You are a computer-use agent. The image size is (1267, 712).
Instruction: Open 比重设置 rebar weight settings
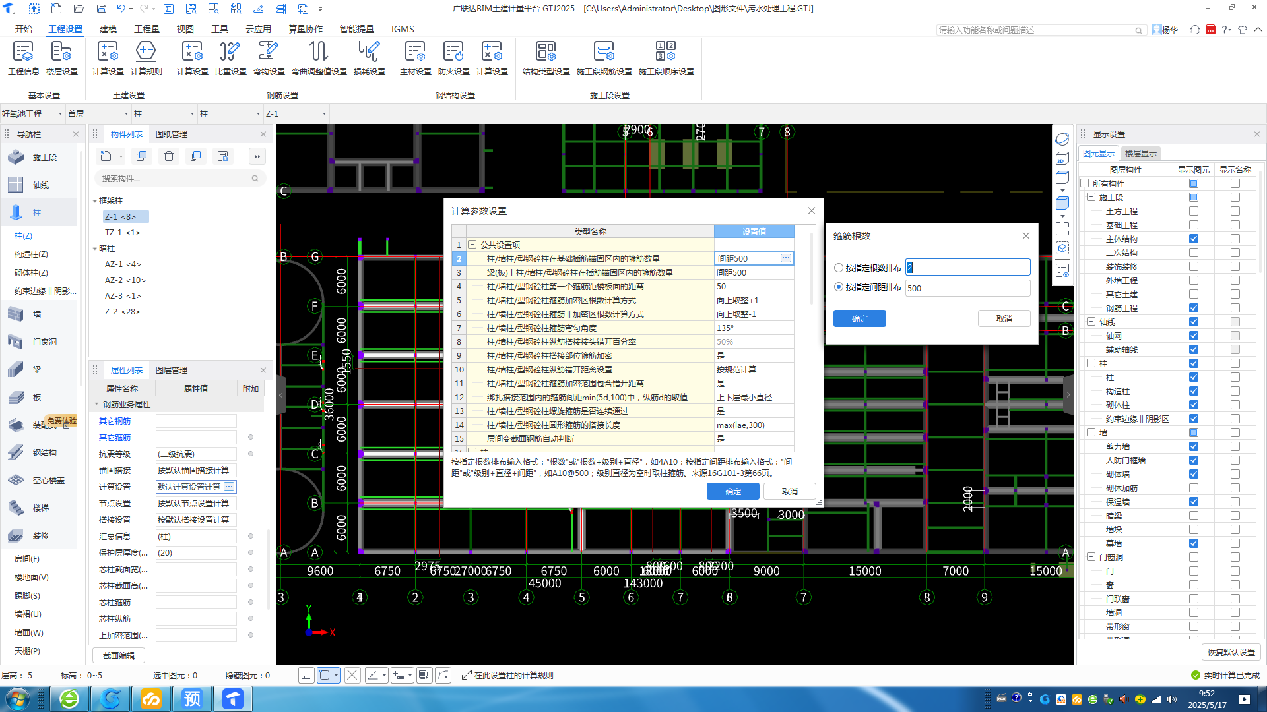point(230,58)
